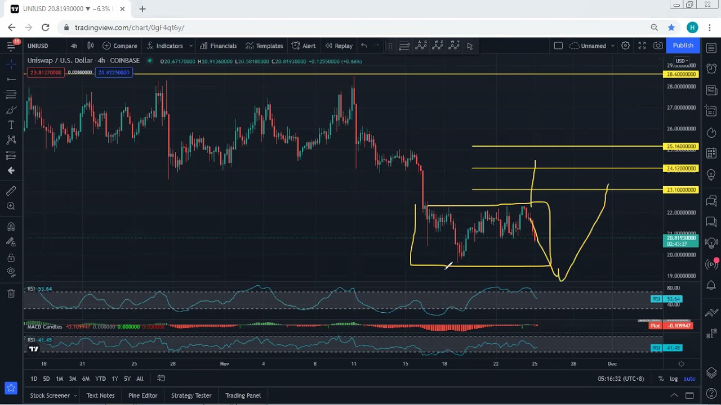
Task: Open the 4h interval selector
Action: [x=74, y=46]
